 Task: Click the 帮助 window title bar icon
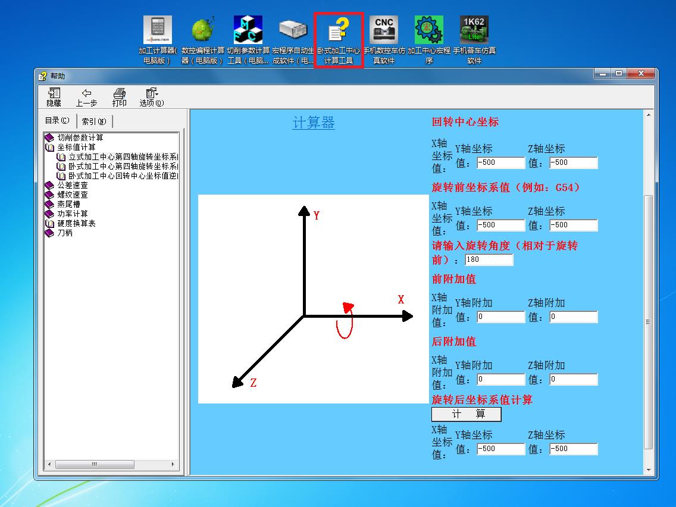pos(42,76)
